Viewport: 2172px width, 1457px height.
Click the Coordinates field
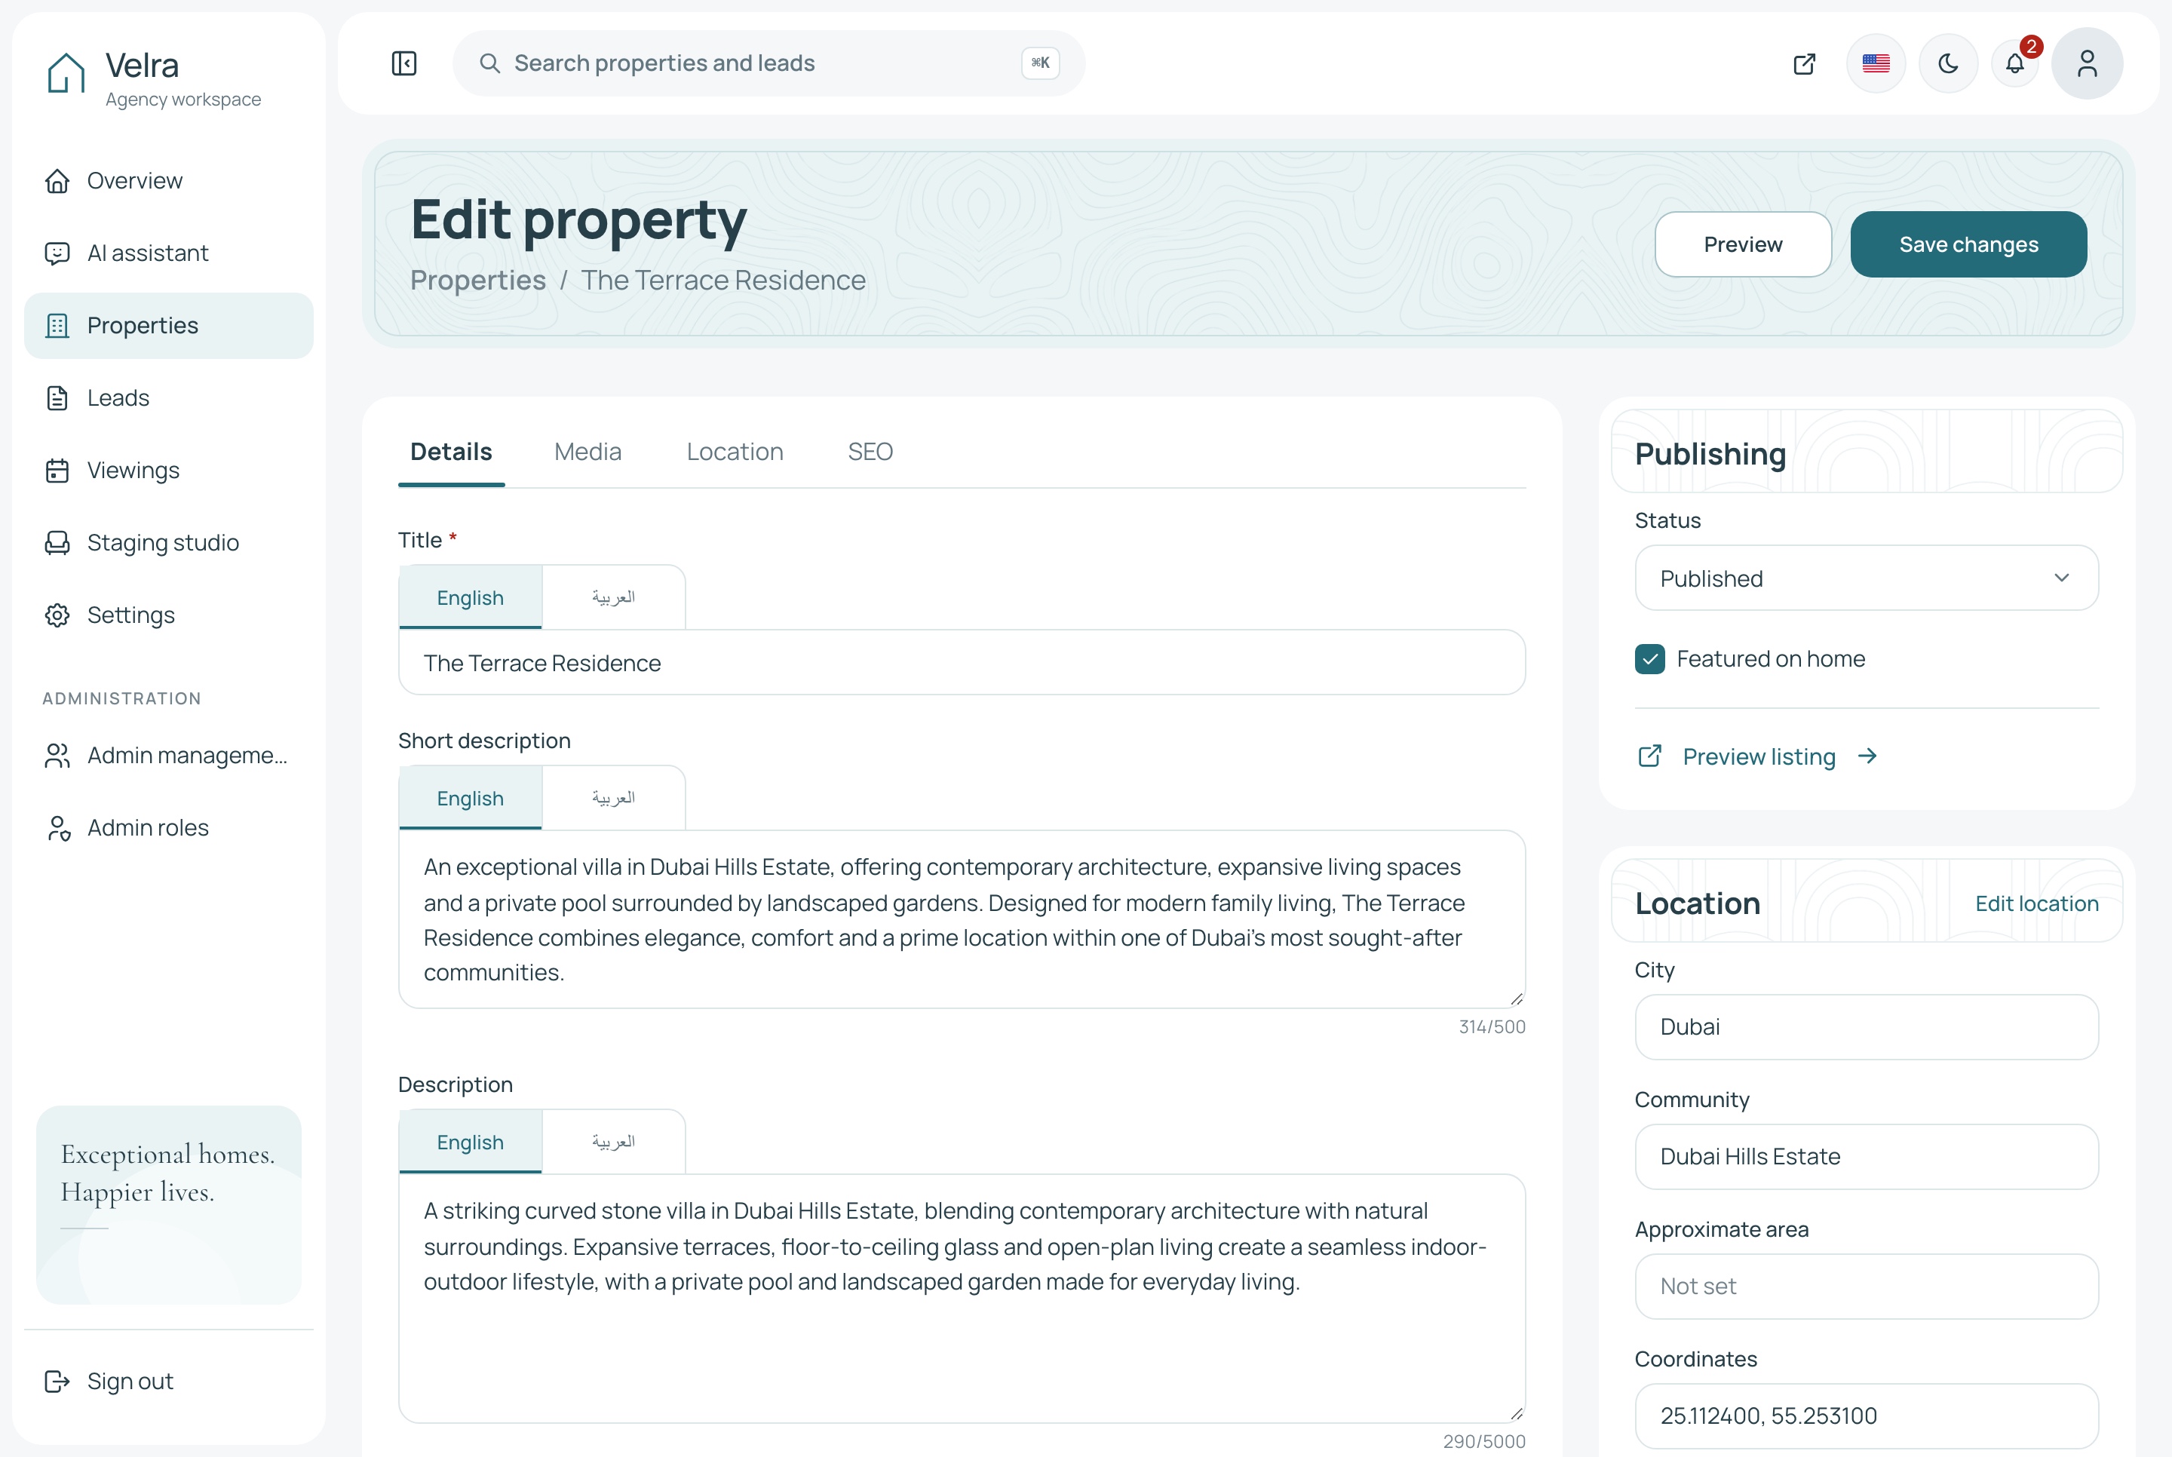(x=1867, y=1416)
